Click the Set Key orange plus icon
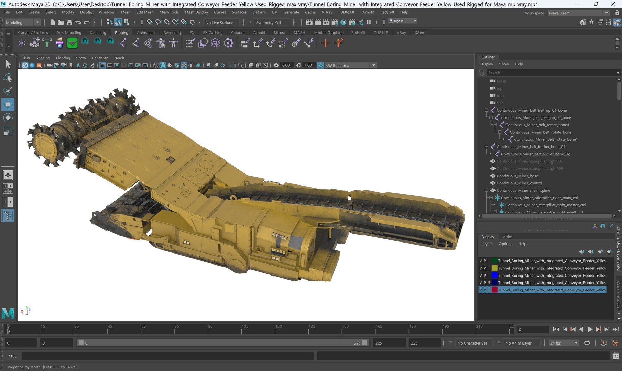Image resolution: width=622 pixels, height=371 pixels. pyautogui.click(x=325, y=43)
